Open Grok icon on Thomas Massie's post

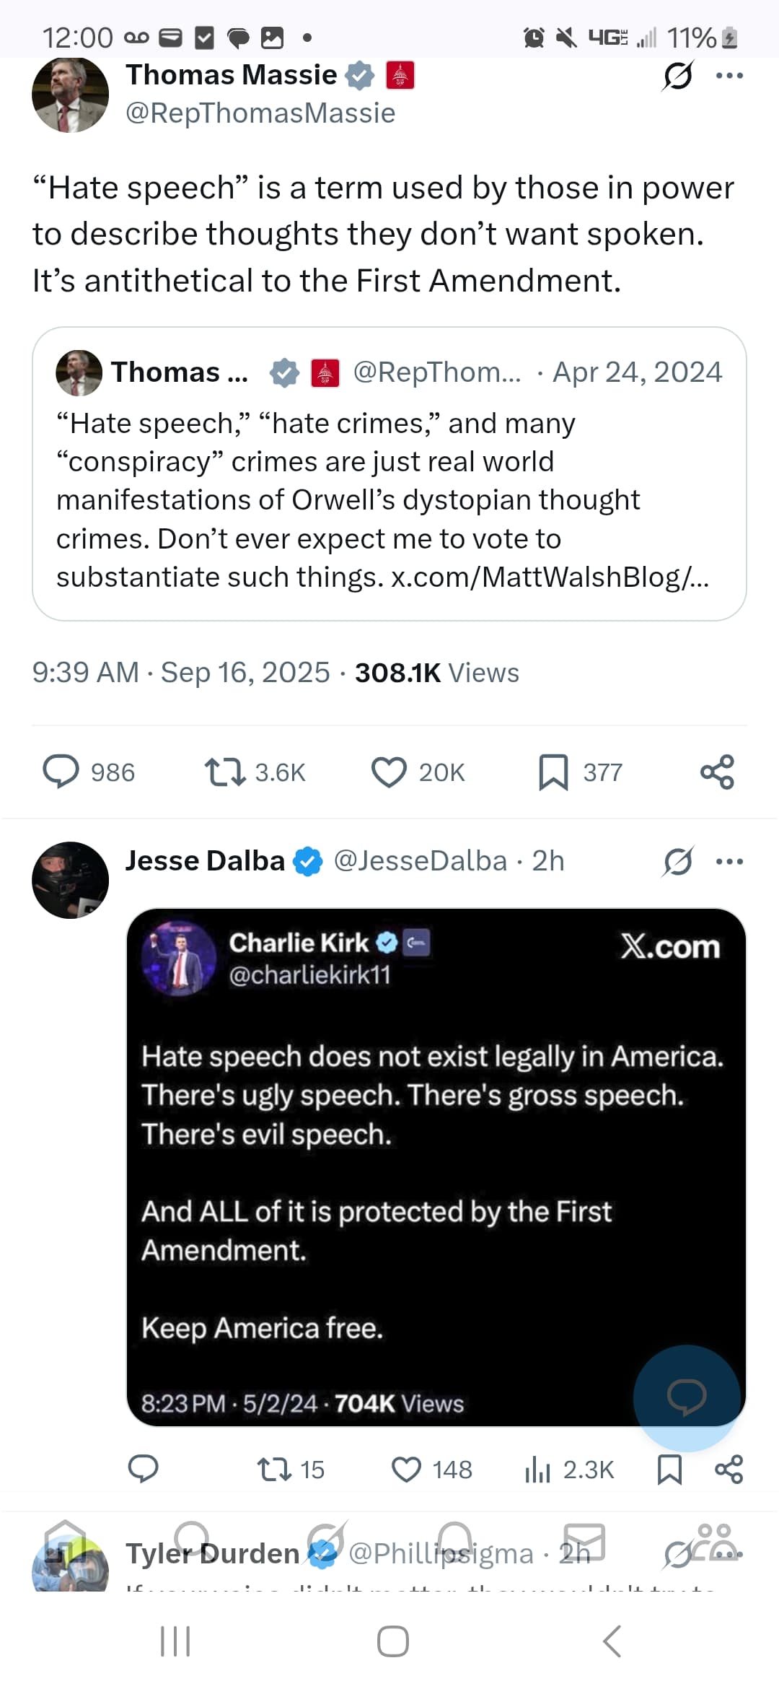click(x=678, y=75)
